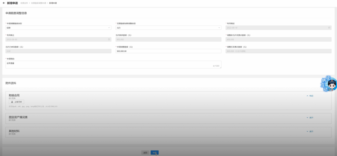
Task: Click calendar icon in 有效期止 date field
Action: pos(109,40)
